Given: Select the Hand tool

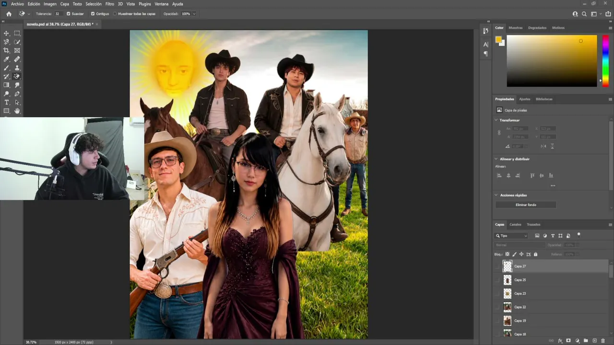Looking at the screenshot, I should tap(17, 111).
